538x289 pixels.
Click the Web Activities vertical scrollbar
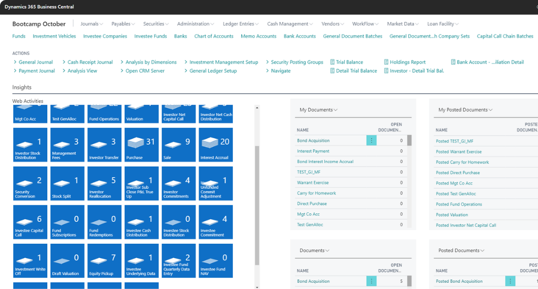[257, 205]
